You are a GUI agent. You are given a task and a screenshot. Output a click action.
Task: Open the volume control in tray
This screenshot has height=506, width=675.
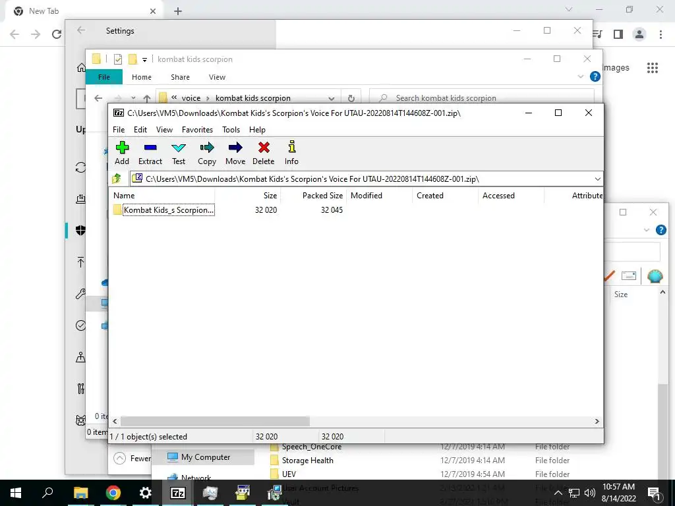coord(590,493)
